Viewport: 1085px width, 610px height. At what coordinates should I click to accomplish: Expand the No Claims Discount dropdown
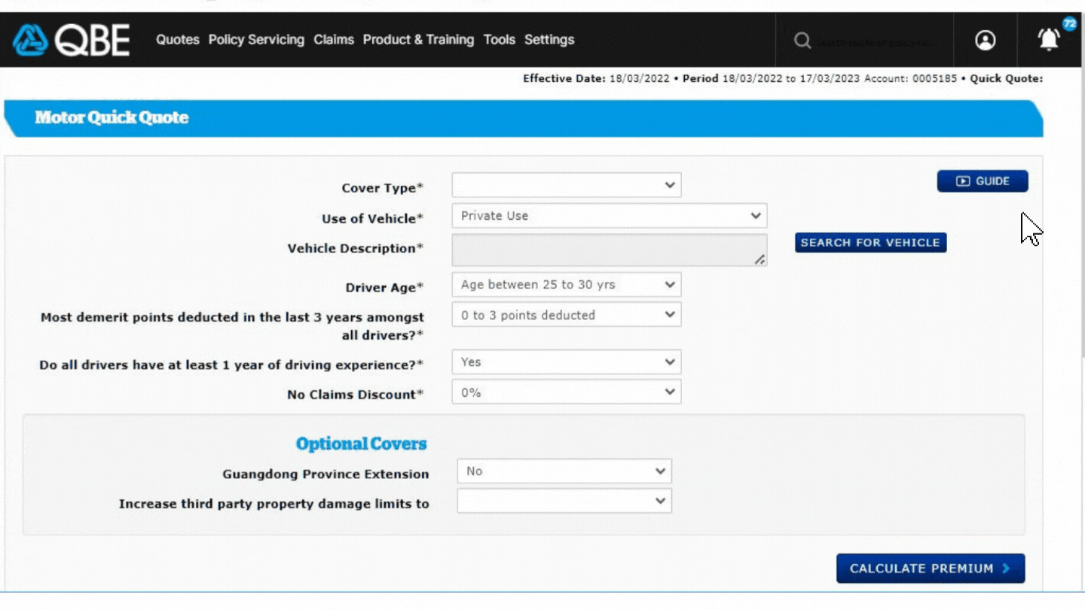(567, 392)
